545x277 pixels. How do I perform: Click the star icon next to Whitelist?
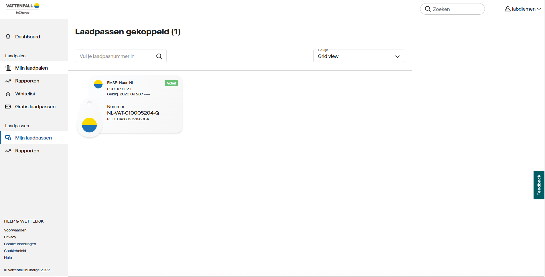coord(8,94)
